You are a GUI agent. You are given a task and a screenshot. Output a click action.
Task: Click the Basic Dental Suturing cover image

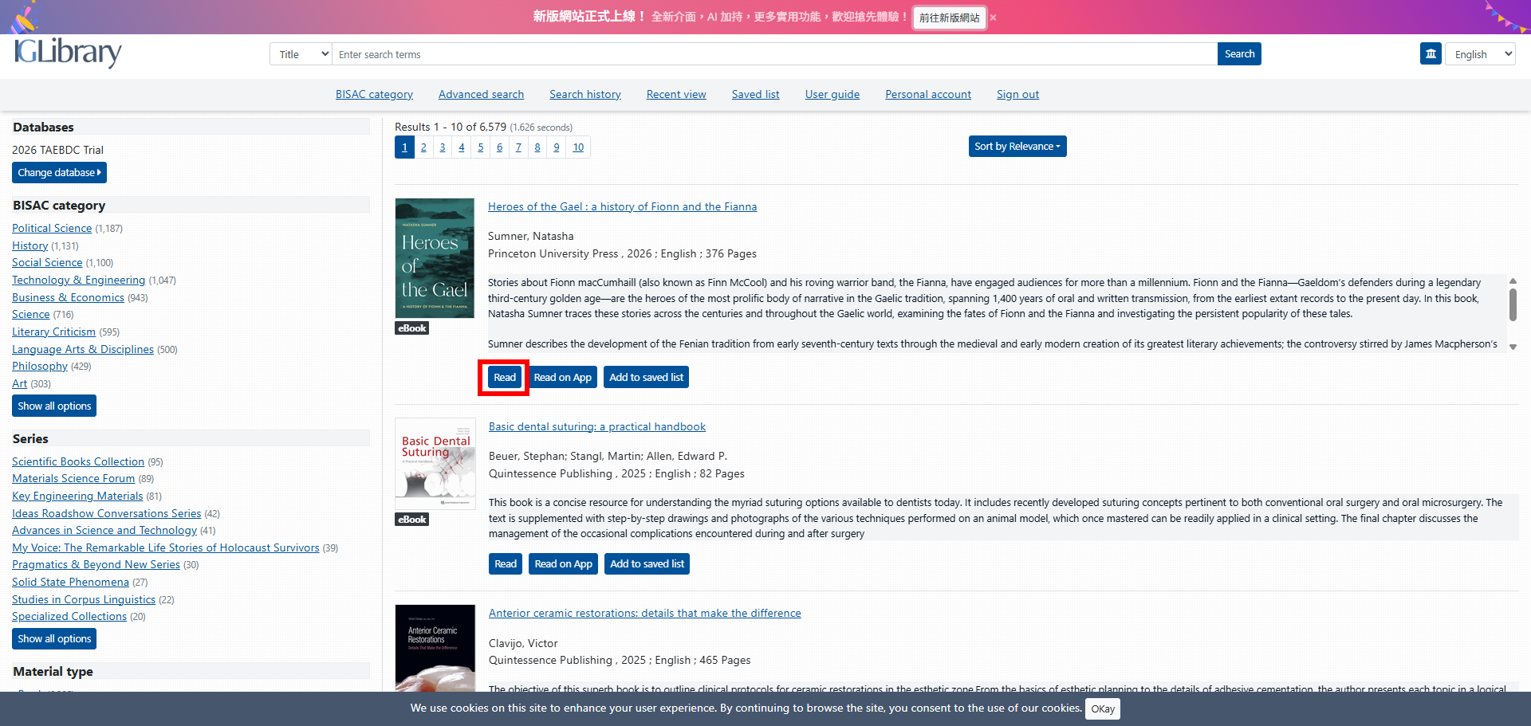click(x=435, y=464)
